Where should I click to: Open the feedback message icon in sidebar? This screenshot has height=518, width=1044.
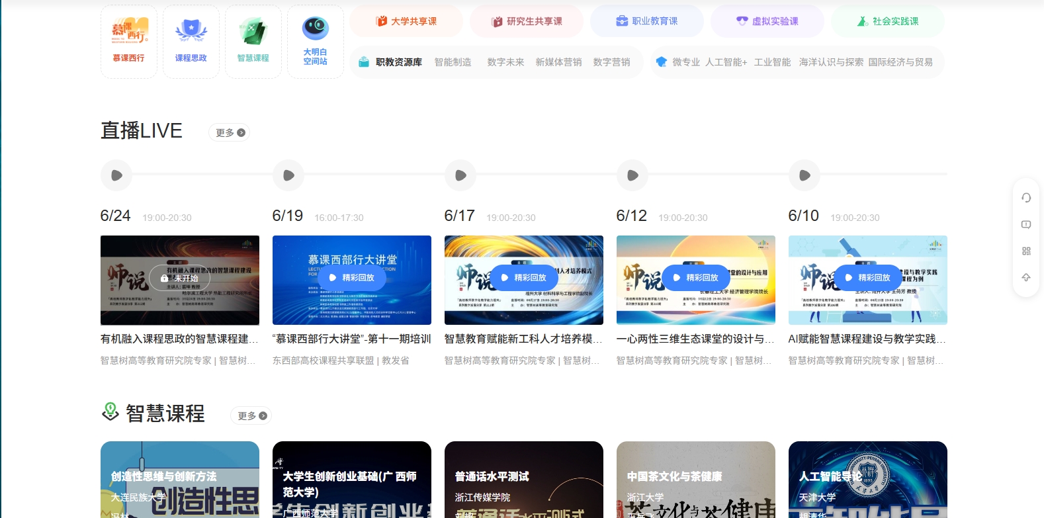click(x=1026, y=224)
